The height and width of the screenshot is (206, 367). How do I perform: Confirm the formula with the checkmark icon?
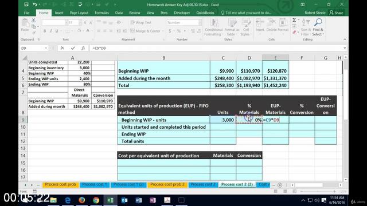tap(73, 48)
